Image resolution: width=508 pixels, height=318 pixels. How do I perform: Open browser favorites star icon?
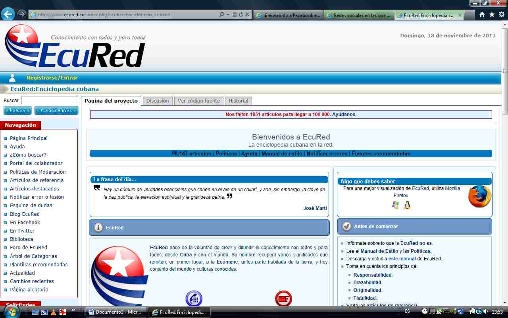pos(492,15)
